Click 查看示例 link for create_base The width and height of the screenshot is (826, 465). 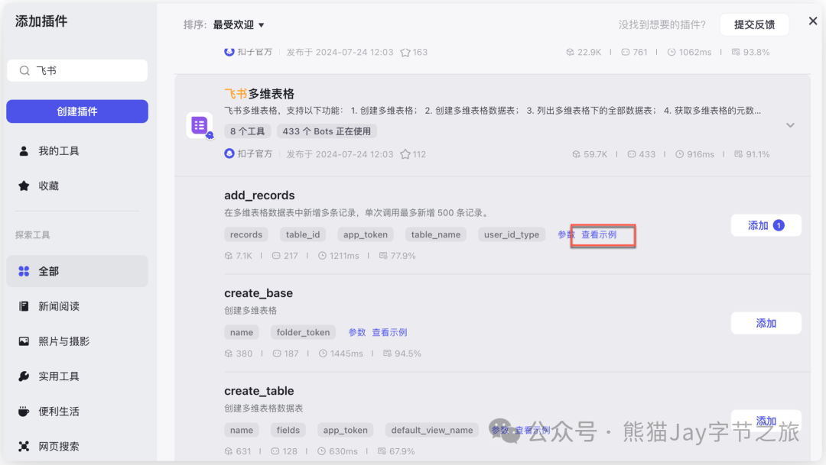click(x=389, y=332)
